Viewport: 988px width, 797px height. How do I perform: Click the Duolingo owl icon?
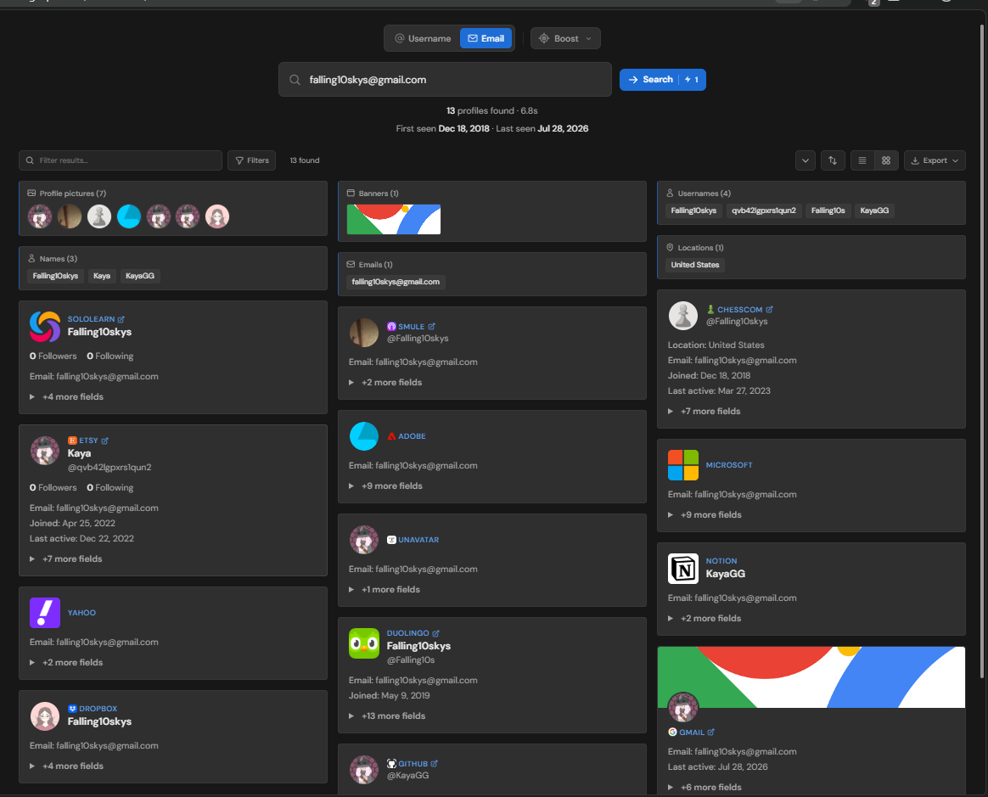pos(364,643)
